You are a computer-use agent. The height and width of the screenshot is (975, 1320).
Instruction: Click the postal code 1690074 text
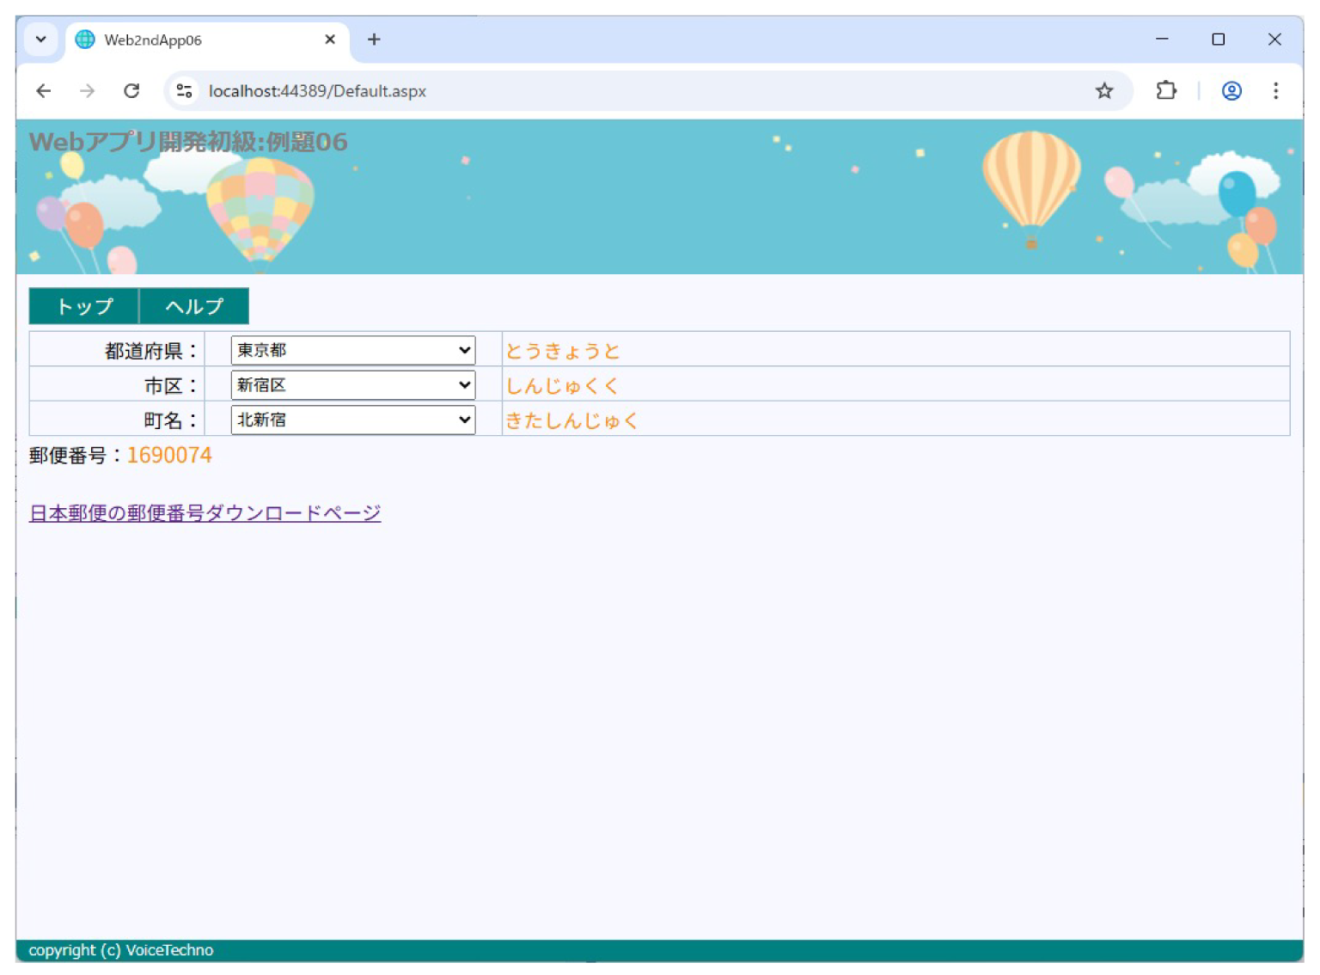point(169,455)
